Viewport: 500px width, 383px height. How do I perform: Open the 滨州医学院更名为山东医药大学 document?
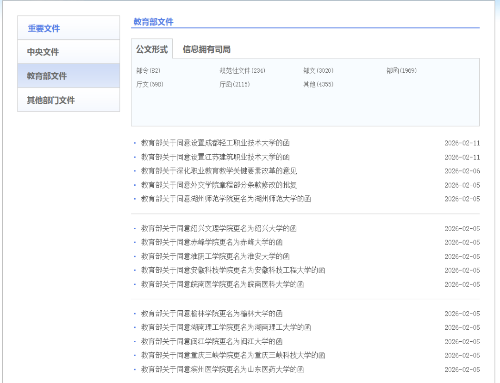point(222,369)
